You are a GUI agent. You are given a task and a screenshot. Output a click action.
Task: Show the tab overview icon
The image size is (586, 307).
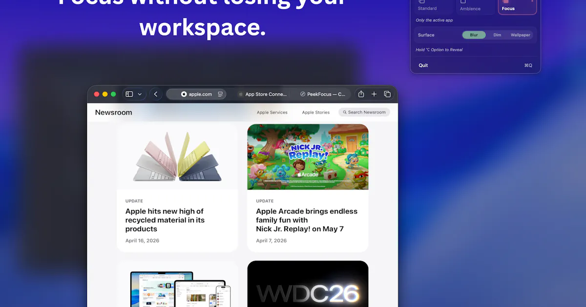click(x=387, y=94)
